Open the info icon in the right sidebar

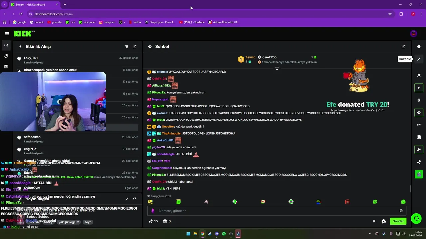point(419,47)
